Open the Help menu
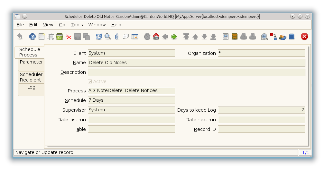This screenshot has height=170, width=325. pyautogui.click(x=116, y=25)
